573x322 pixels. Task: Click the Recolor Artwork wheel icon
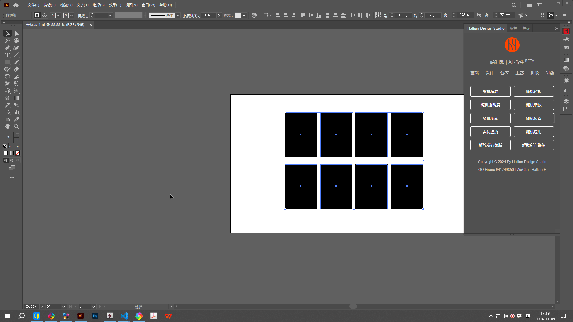click(x=254, y=15)
